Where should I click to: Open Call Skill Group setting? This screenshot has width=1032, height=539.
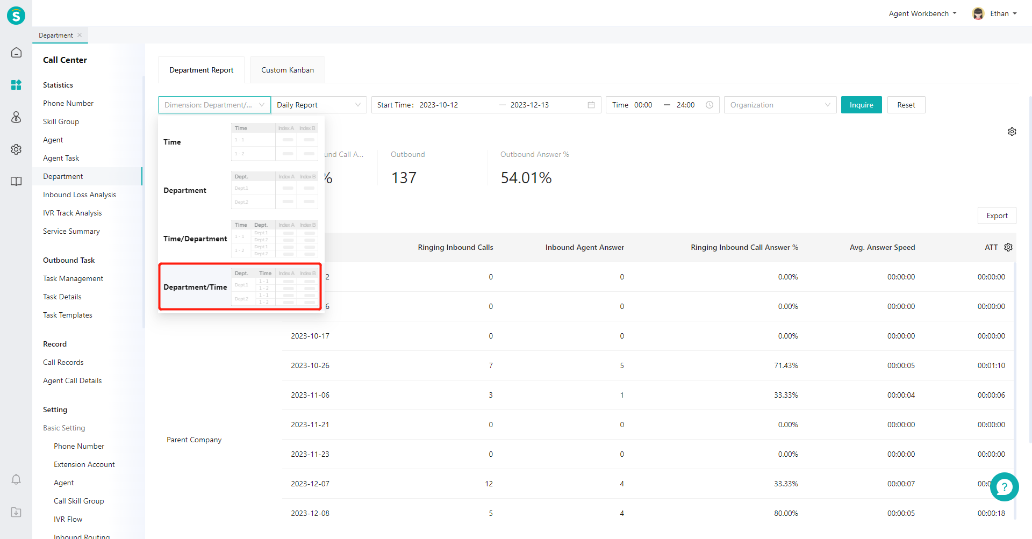79,501
